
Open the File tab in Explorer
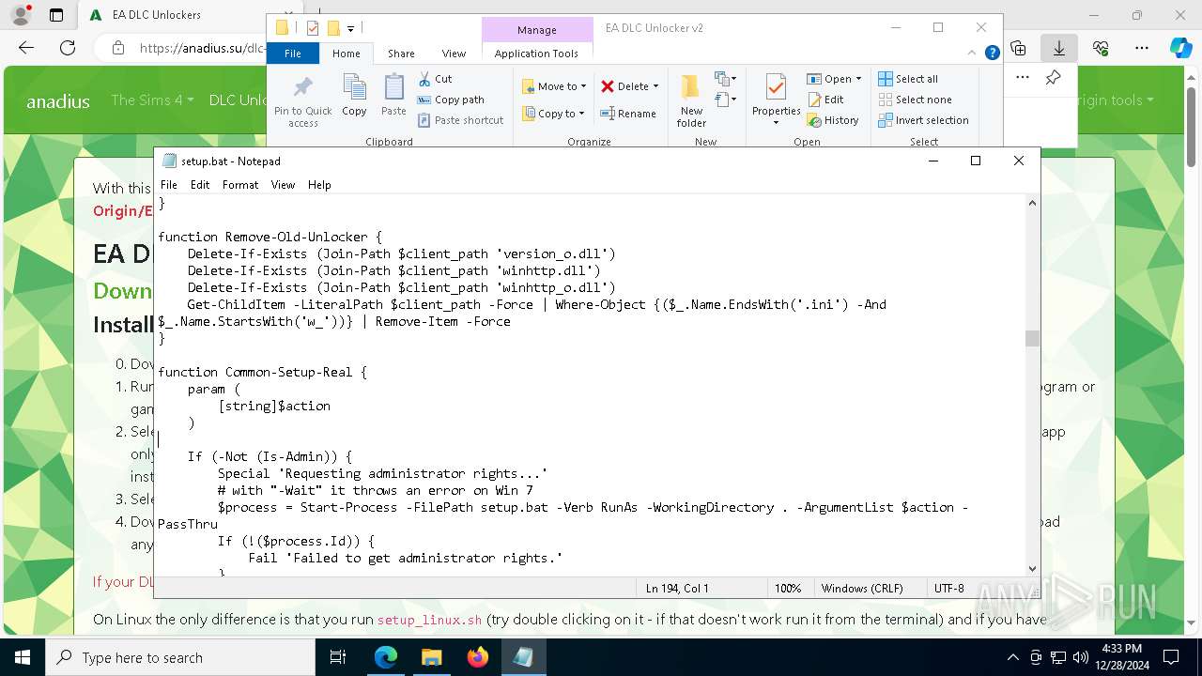tap(293, 54)
